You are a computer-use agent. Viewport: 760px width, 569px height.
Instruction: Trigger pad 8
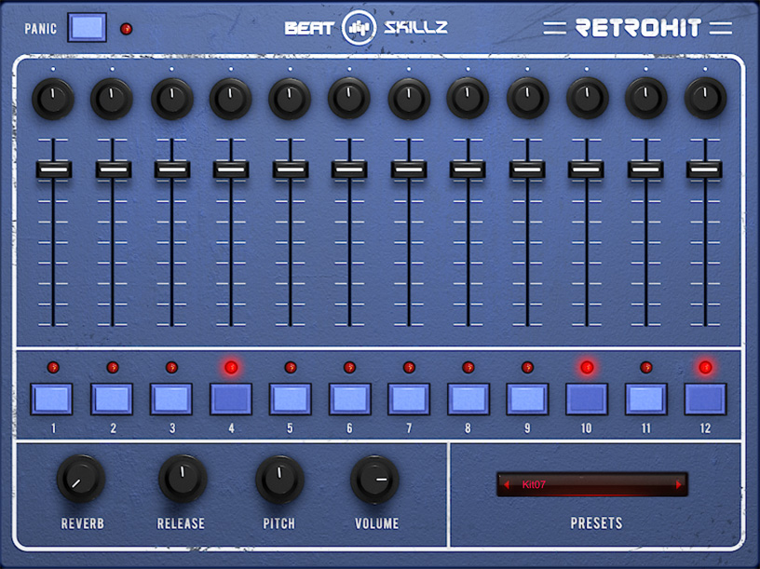pyautogui.click(x=468, y=399)
